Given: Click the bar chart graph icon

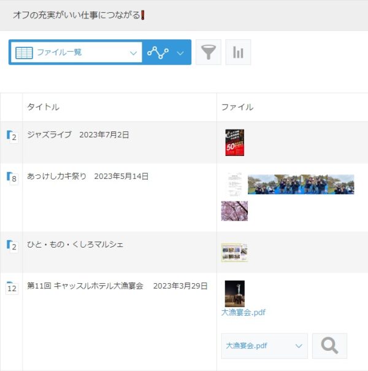Looking at the screenshot, I should (238, 53).
